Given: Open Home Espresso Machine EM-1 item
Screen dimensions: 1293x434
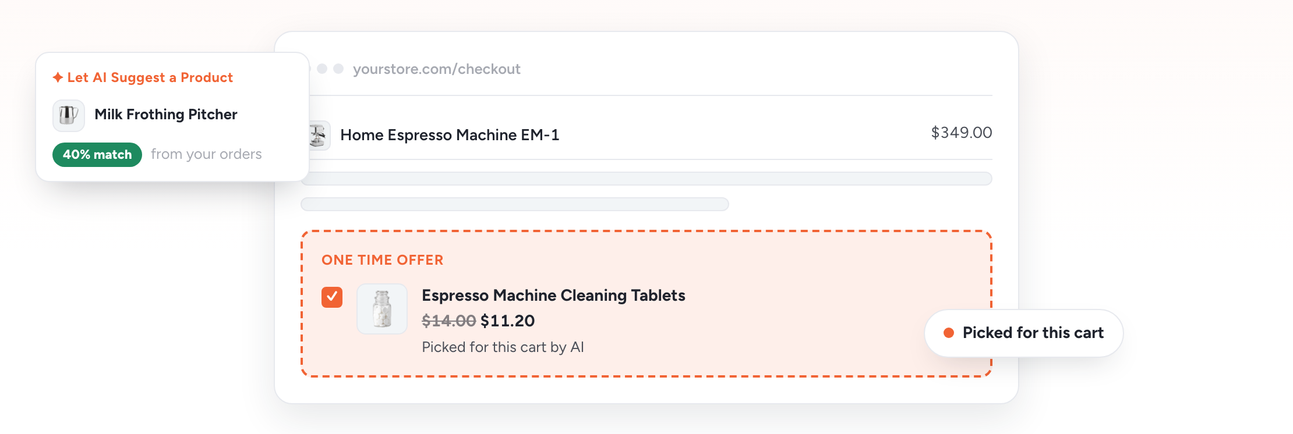Looking at the screenshot, I should pos(450,135).
